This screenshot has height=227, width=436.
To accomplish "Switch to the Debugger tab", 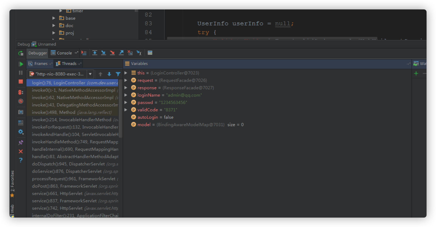I will coord(38,53).
